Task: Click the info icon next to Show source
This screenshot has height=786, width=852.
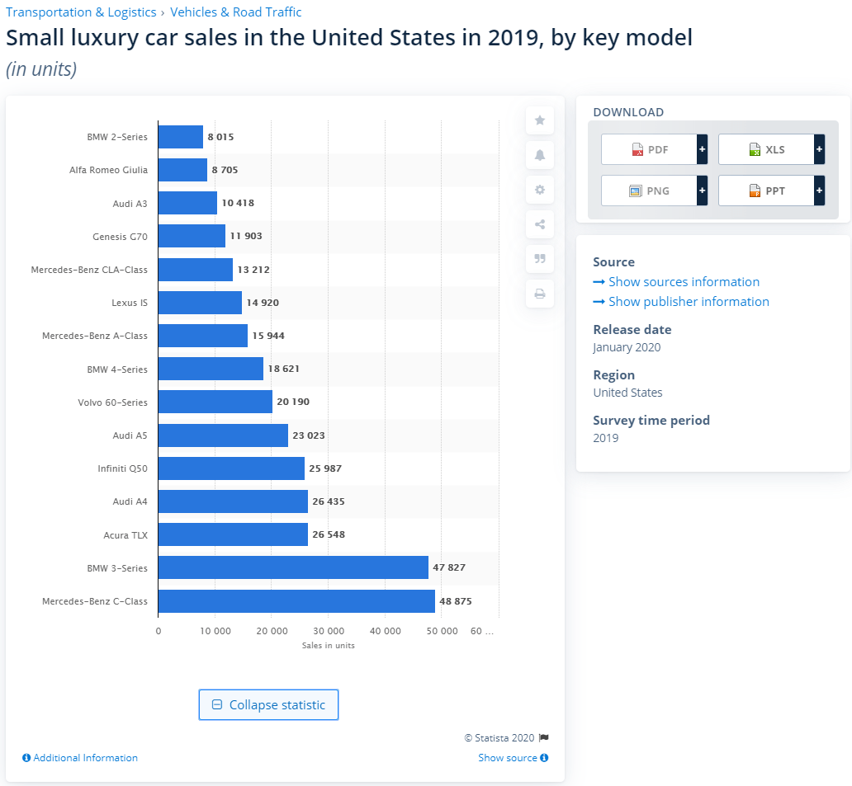Action: pyautogui.click(x=545, y=758)
